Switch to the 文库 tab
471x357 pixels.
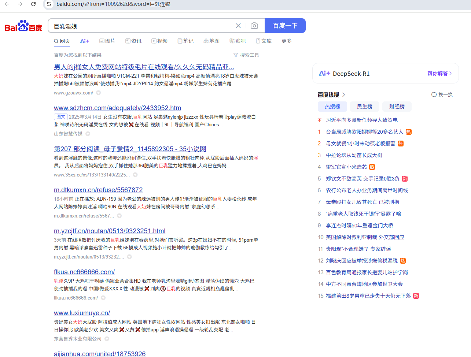click(264, 41)
